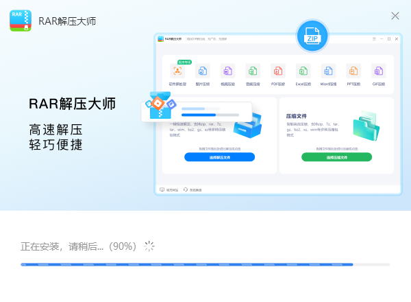
Task: Click the GIF压缩 icon in the preview
Action: [379, 71]
